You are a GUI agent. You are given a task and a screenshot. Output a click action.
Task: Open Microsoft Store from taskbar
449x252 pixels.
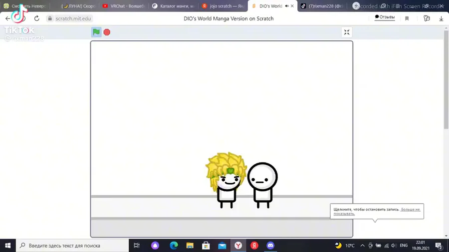(x=206, y=246)
